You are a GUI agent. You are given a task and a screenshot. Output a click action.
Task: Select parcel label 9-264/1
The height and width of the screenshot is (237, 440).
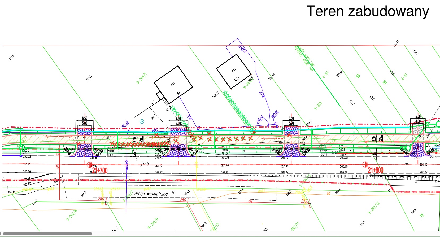(x=141, y=78)
